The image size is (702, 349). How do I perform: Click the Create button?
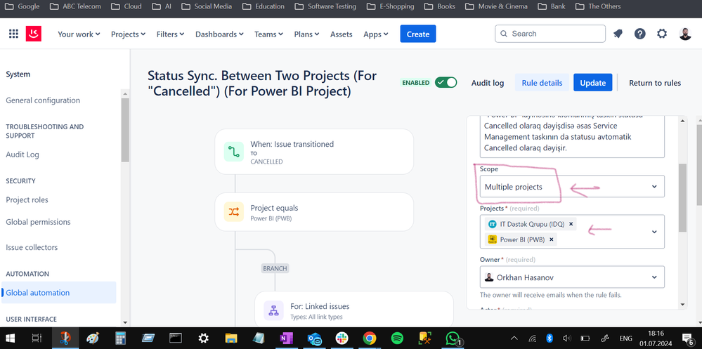(417, 34)
